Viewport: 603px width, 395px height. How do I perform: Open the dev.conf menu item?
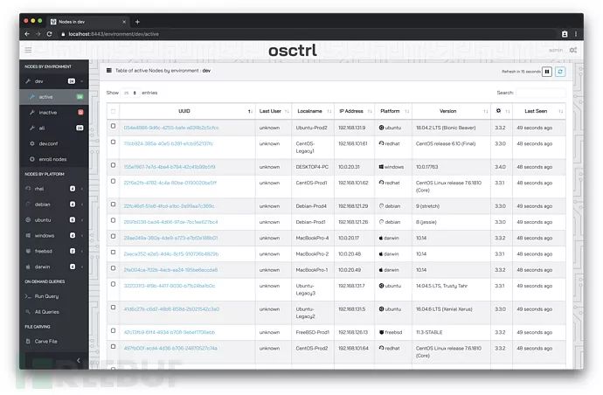54,143
